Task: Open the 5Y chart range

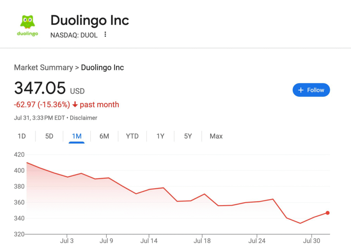Action: (x=188, y=136)
